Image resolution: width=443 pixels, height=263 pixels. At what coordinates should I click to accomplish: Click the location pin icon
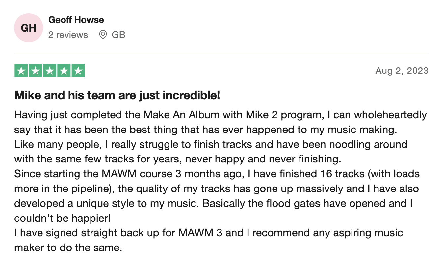[103, 35]
